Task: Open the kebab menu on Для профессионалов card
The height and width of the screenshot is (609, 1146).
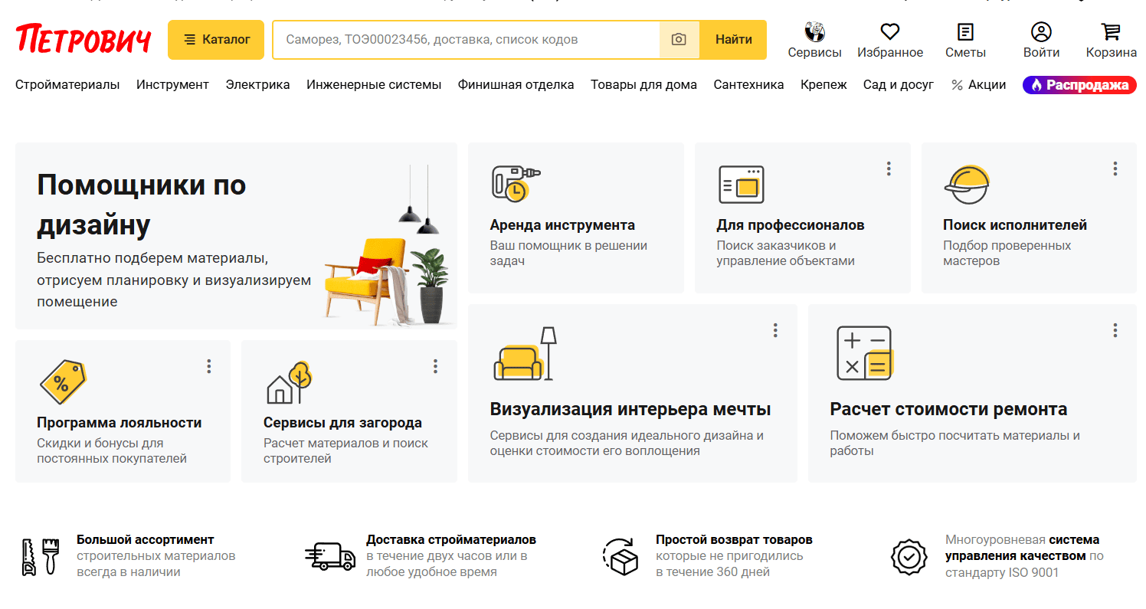Action: tap(888, 168)
